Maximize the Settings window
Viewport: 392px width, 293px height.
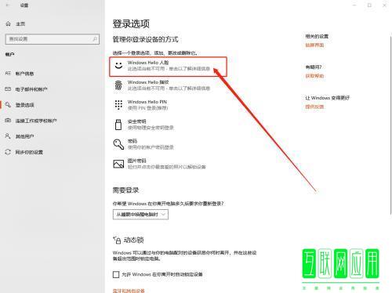[x=369, y=5]
